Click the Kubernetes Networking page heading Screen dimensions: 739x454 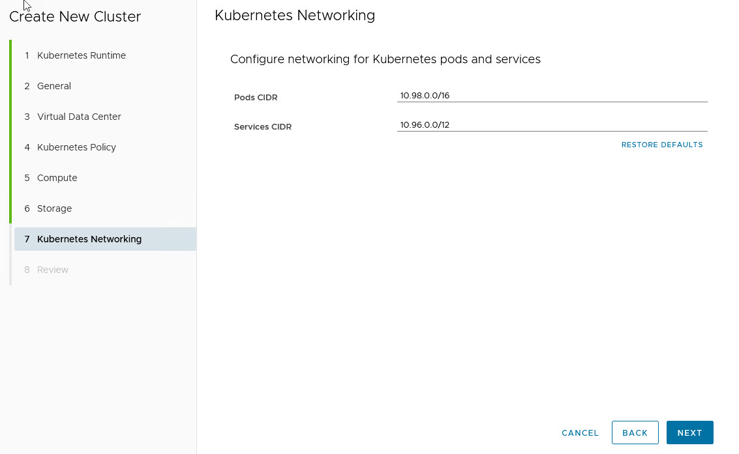pos(295,16)
